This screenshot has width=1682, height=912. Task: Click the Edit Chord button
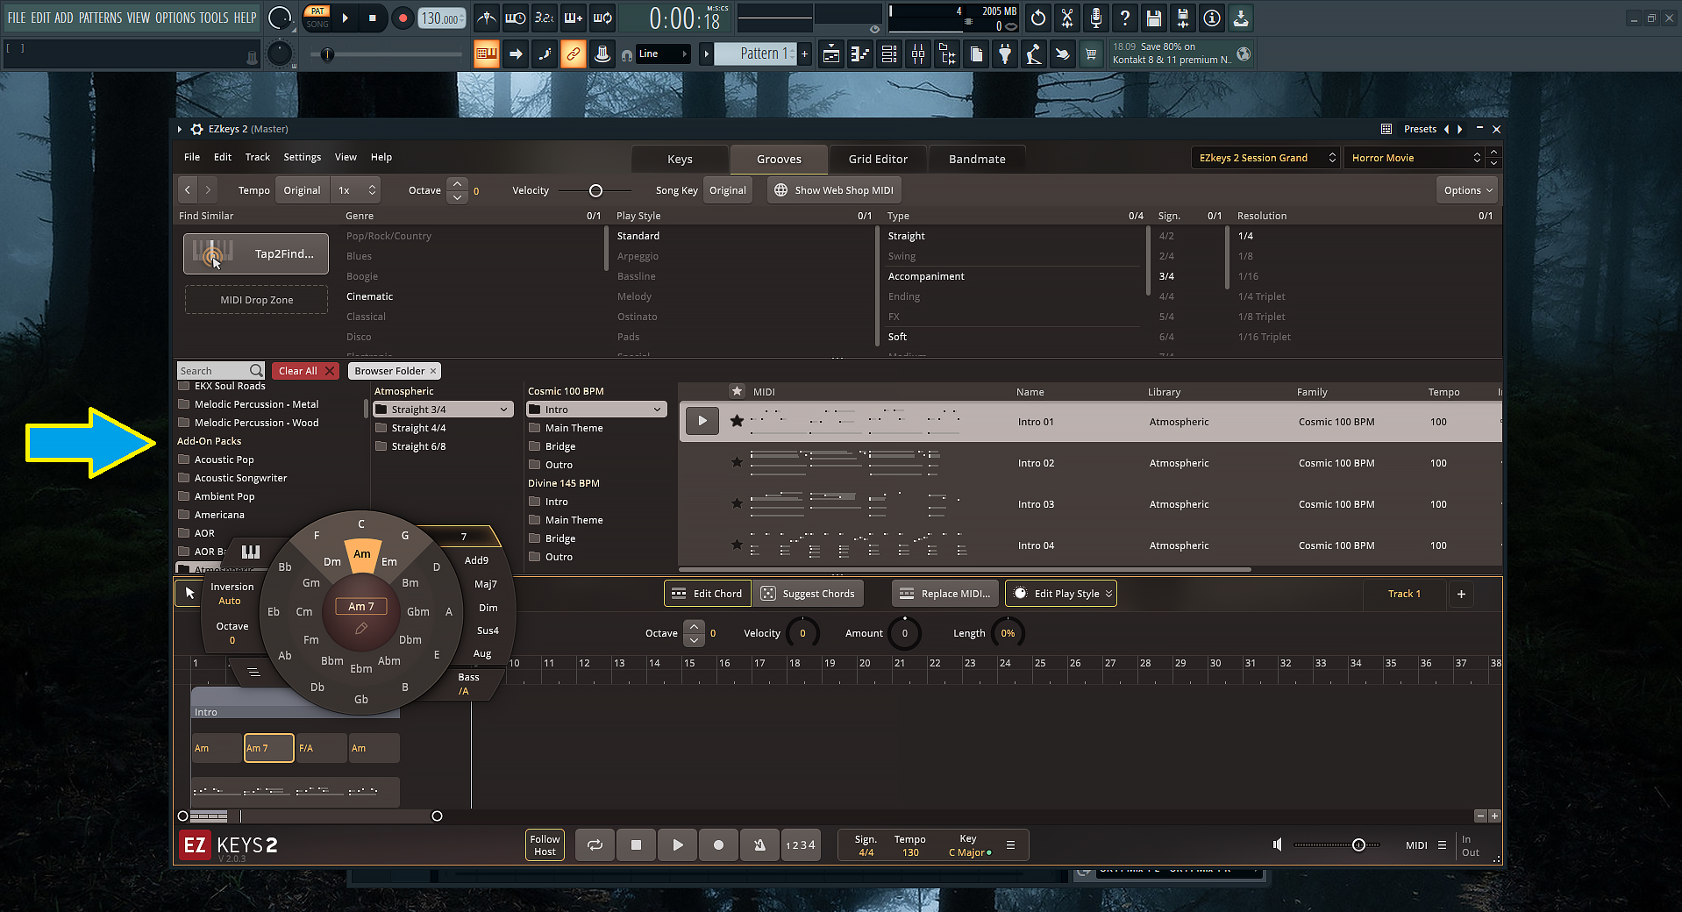708,594
